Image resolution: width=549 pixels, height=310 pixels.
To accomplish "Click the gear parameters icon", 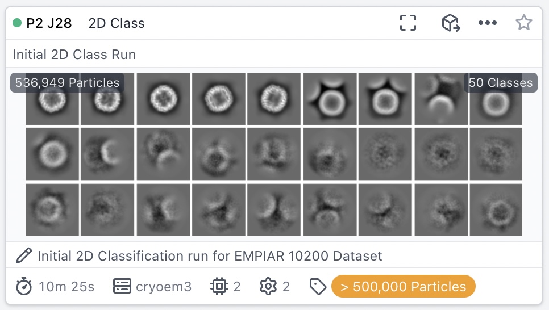I will (268, 287).
